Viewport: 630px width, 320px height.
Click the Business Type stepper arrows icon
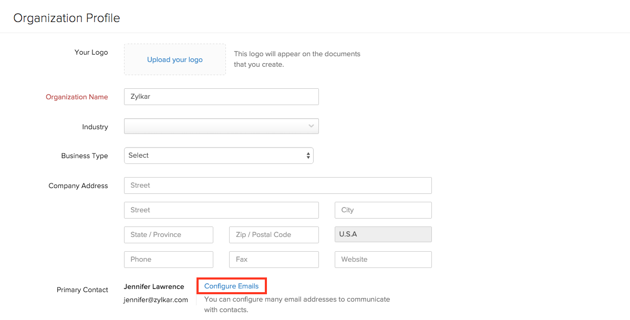tap(308, 155)
